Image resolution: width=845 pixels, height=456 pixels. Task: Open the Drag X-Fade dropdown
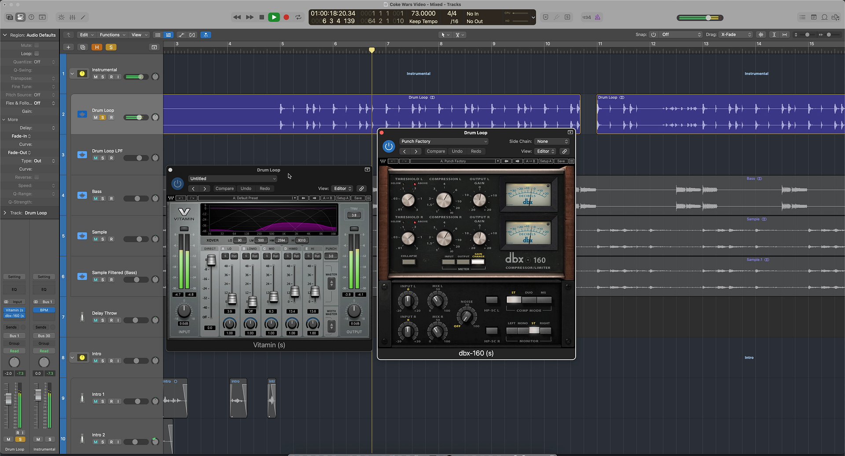pyautogui.click(x=736, y=34)
